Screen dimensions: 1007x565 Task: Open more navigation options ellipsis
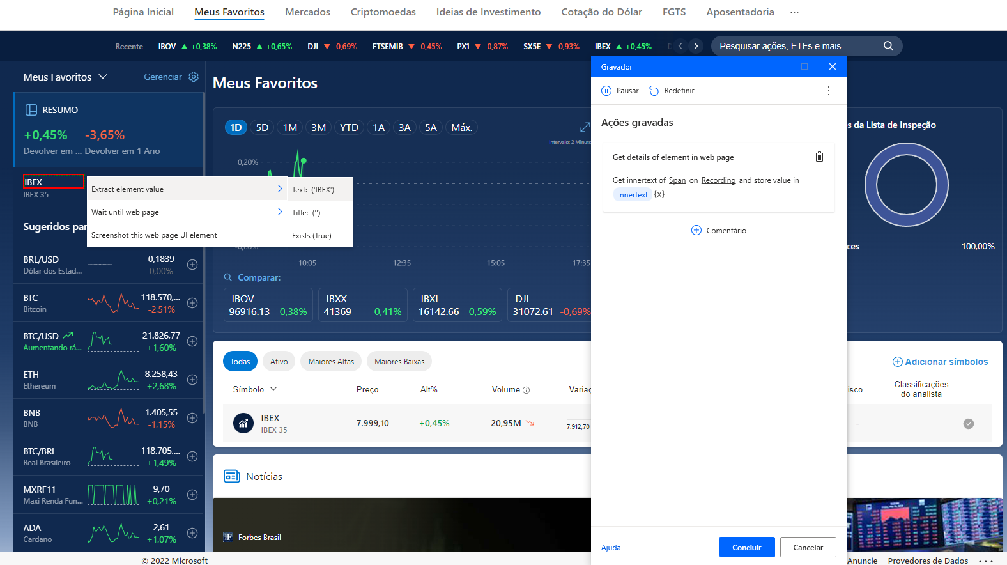[794, 12]
